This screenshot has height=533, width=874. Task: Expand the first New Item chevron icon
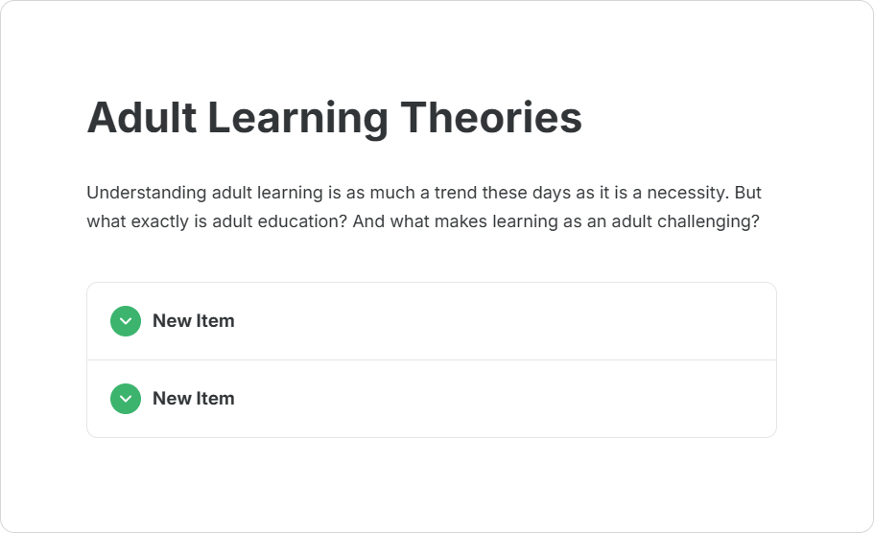[126, 321]
